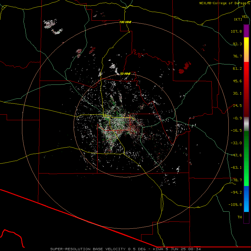
Task: Select the 92.3 scale value
Action: (x=237, y=44)
